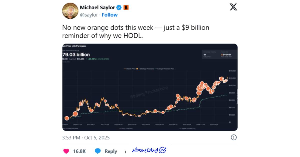300x157 pixels.
Task: Click the 79.03 billion portfolio value
Action: [76, 55]
